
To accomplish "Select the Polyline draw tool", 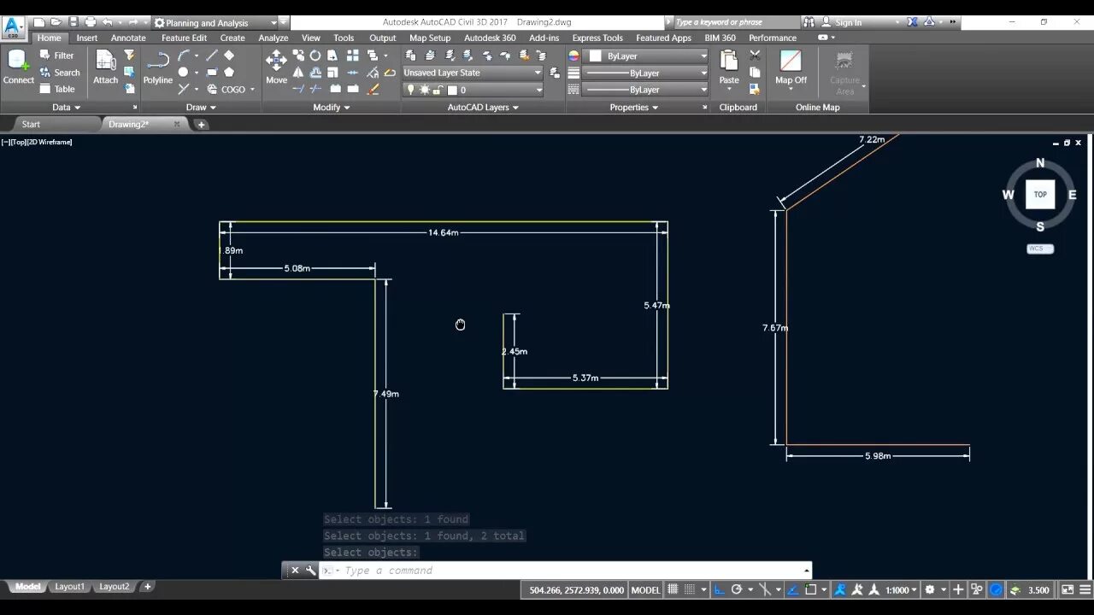I will tap(157, 67).
